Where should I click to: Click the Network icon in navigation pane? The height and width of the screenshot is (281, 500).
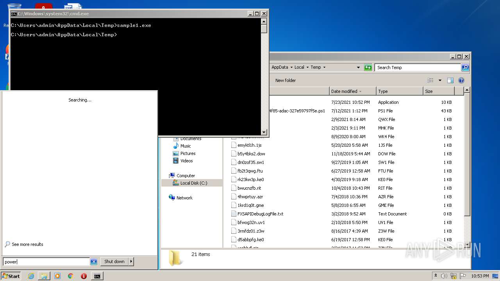[x=172, y=198]
